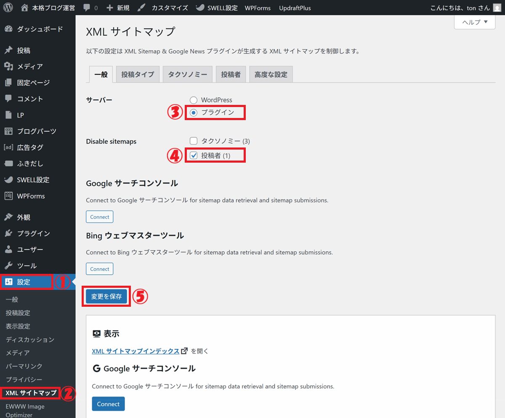Open the メディア menu icon in sidebar
This screenshot has height=418, width=505.
click(8, 67)
